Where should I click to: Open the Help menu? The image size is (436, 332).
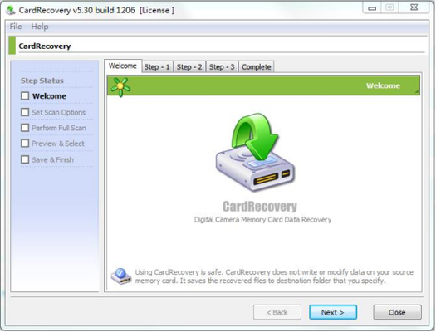point(40,27)
